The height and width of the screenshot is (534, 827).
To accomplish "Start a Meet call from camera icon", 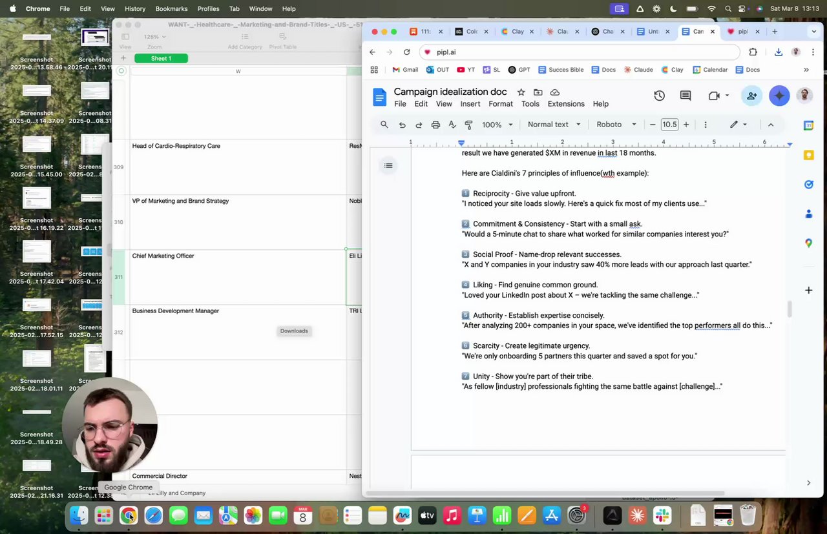I will coord(714,96).
